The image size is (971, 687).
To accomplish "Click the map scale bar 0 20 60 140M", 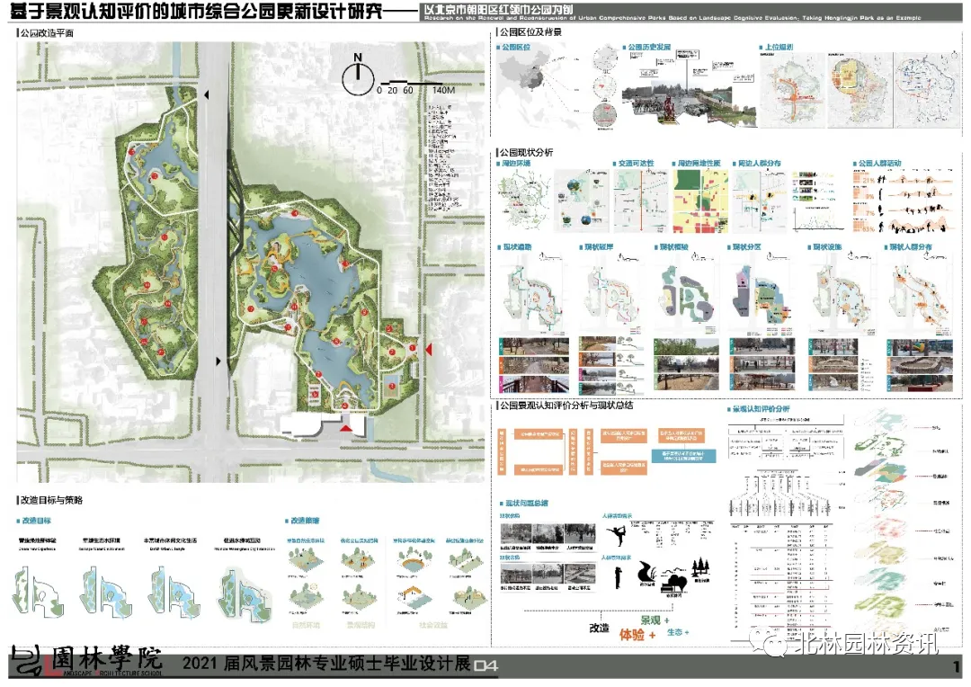I will point(417,86).
